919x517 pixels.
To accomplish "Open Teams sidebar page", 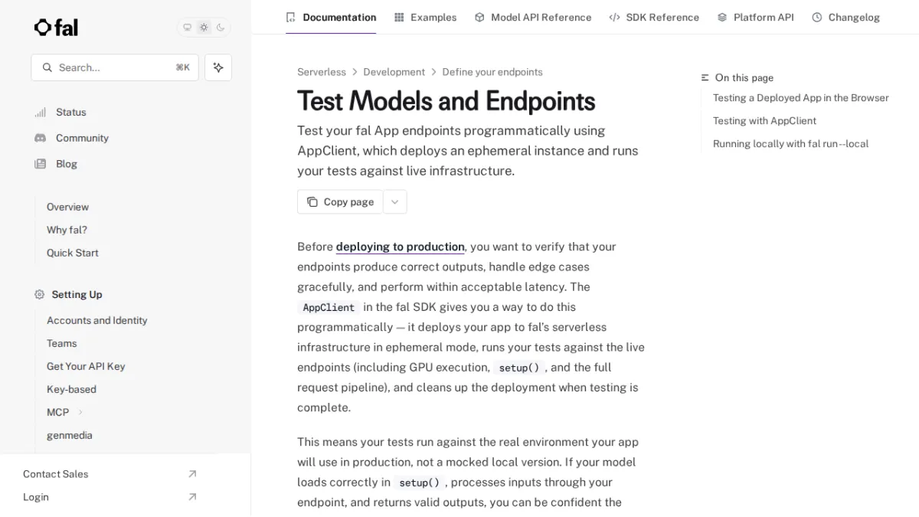I will 61,343.
